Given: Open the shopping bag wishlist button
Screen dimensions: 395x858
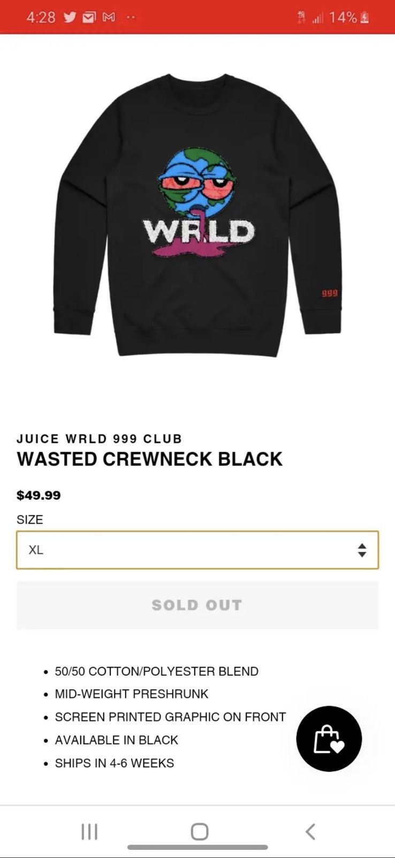Looking at the screenshot, I should [329, 738].
